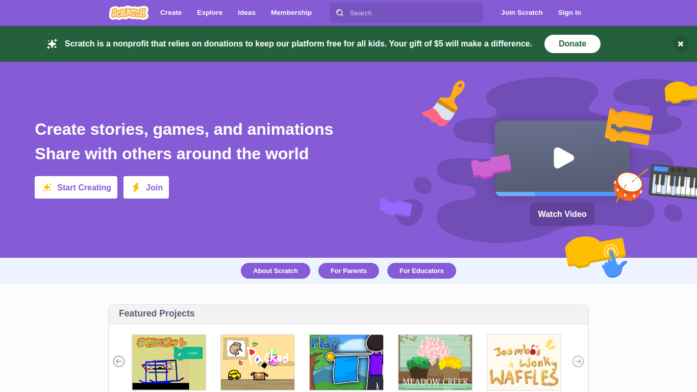Click the Watch Video button
This screenshot has width=697, height=392.
click(562, 214)
